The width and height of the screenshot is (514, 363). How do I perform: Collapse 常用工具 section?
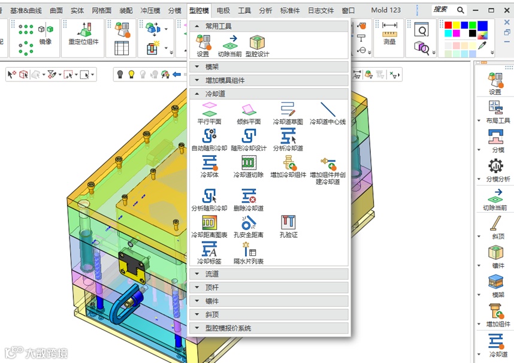pyautogui.click(x=268, y=26)
